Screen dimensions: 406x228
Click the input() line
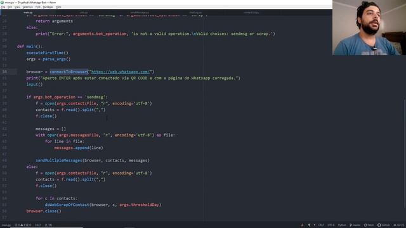coord(34,84)
